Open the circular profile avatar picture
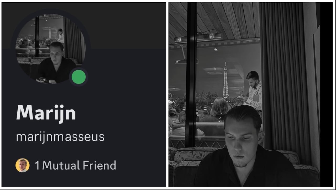The width and height of the screenshot is (336, 190). point(51,49)
